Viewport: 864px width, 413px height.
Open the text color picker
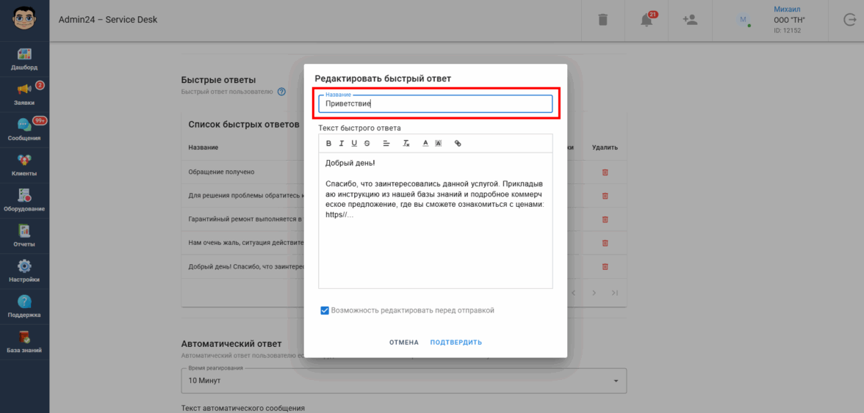tap(425, 144)
